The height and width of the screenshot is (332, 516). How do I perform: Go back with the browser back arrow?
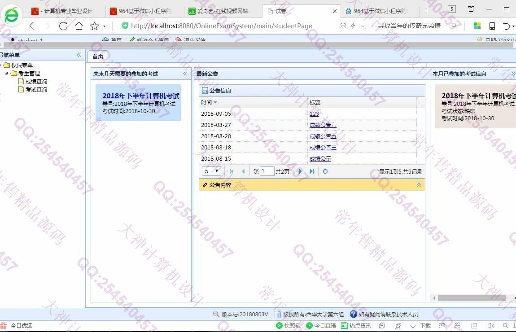pos(31,26)
